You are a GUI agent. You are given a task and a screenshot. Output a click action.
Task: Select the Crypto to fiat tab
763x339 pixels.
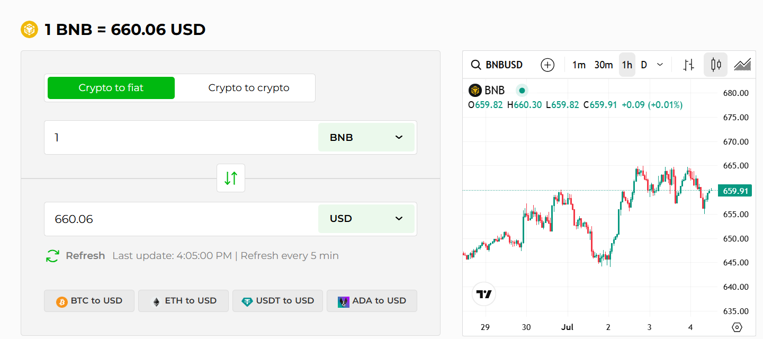coord(111,87)
